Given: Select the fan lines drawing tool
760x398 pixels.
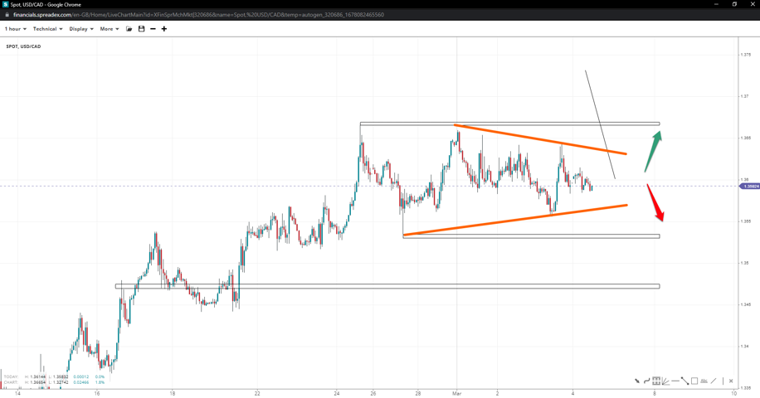Looking at the screenshot, I should (665, 381).
